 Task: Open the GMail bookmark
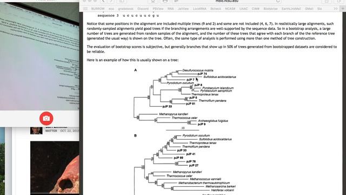(x=309, y=9)
